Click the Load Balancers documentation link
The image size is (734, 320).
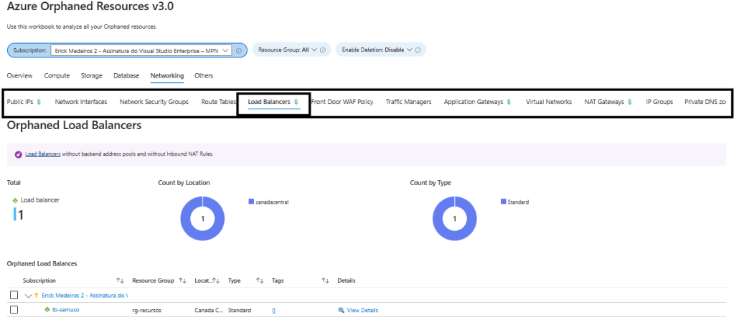[x=43, y=154]
